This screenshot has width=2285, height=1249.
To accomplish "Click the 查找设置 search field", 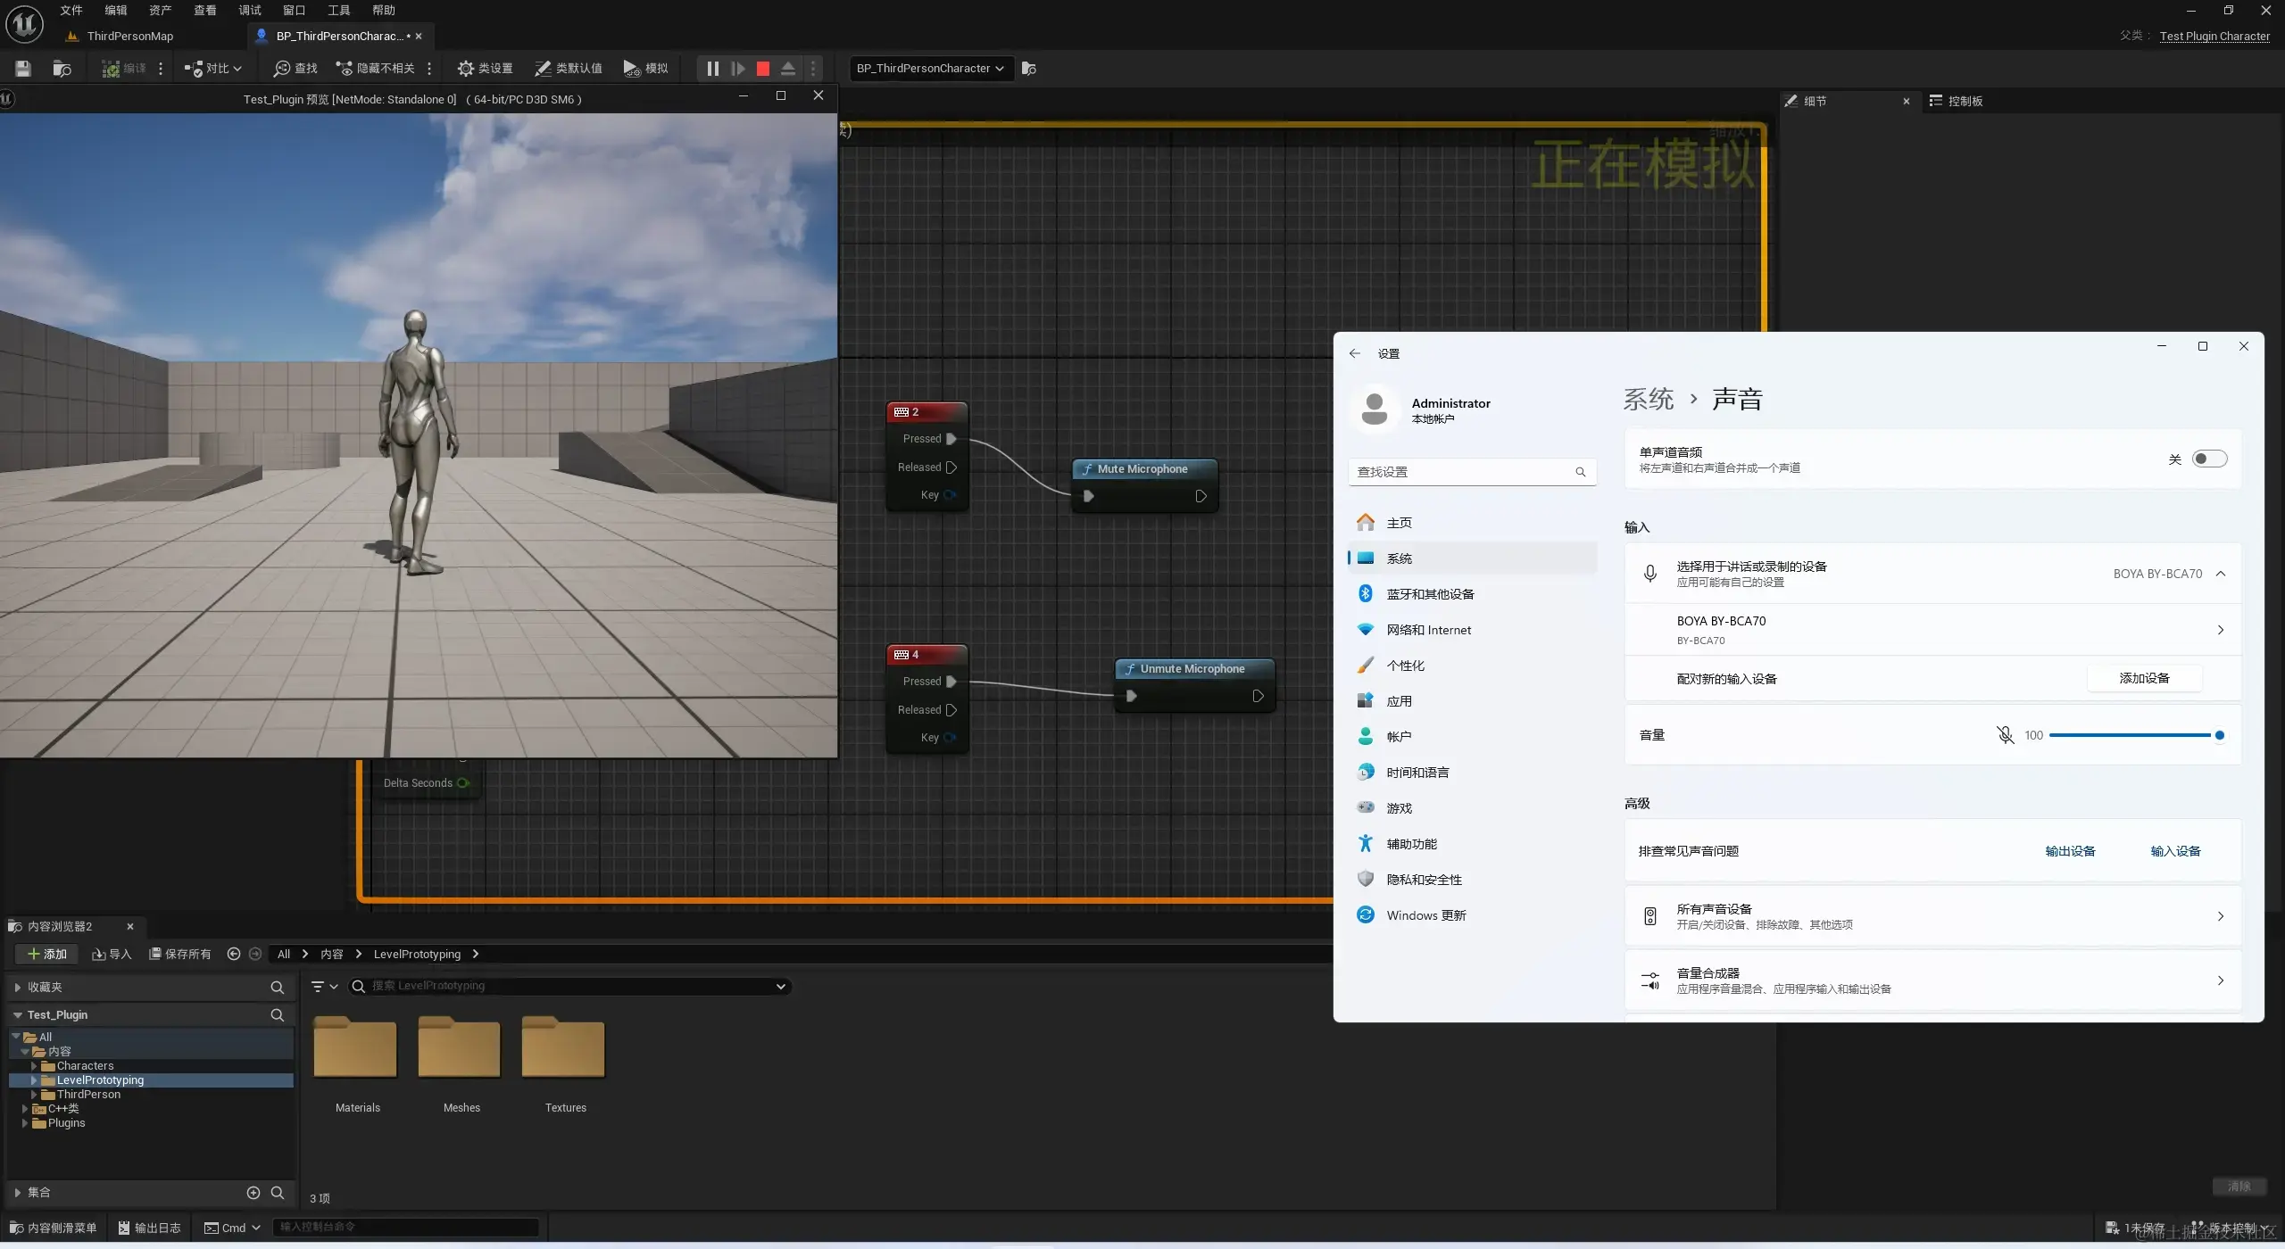I will coord(1464,472).
